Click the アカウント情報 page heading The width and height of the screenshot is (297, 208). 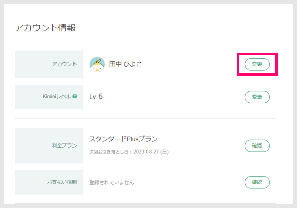(45, 28)
